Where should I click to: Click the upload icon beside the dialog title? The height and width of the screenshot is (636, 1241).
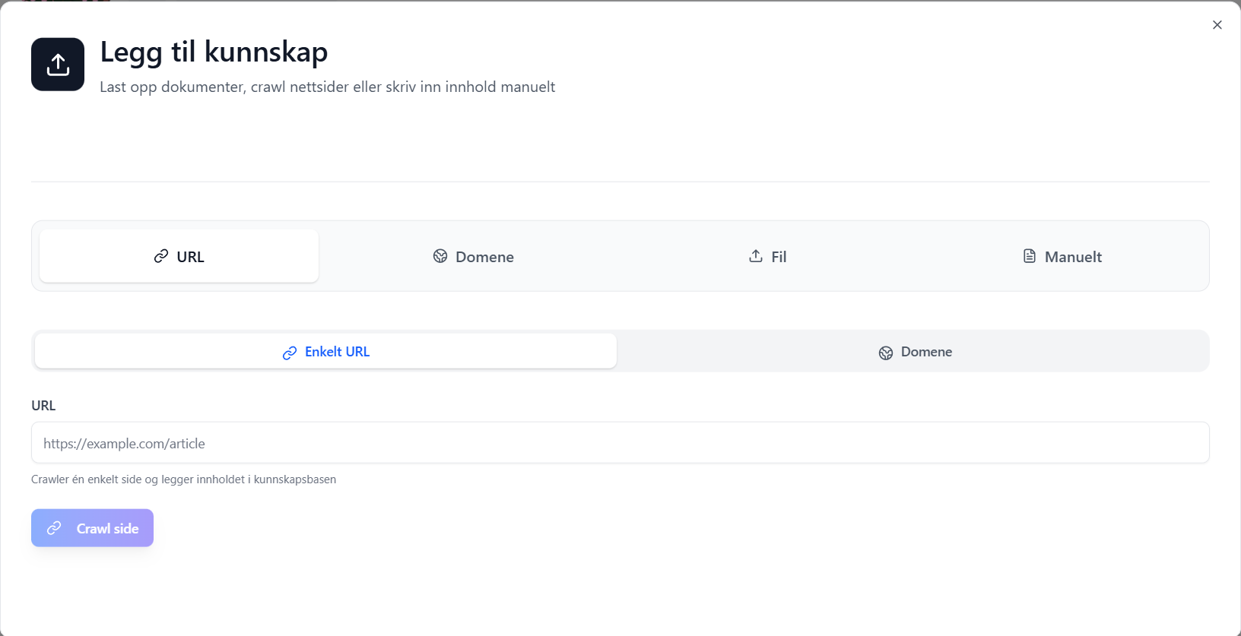pyautogui.click(x=58, y=65)
